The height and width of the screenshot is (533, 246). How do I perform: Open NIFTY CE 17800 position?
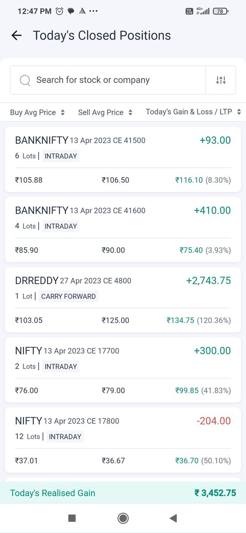pos(123,440)
